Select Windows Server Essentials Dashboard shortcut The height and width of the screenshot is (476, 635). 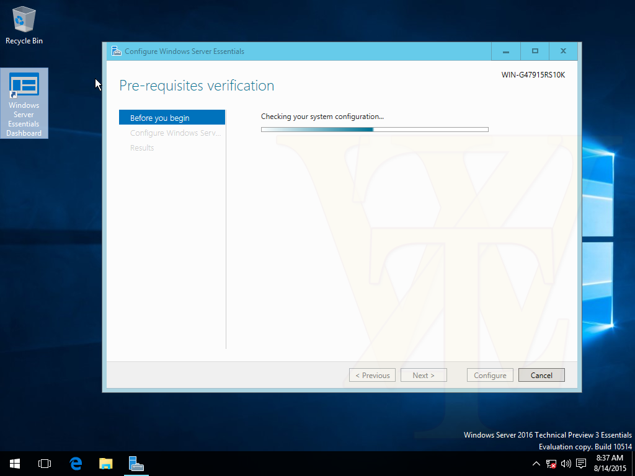(x=24, y=104)
